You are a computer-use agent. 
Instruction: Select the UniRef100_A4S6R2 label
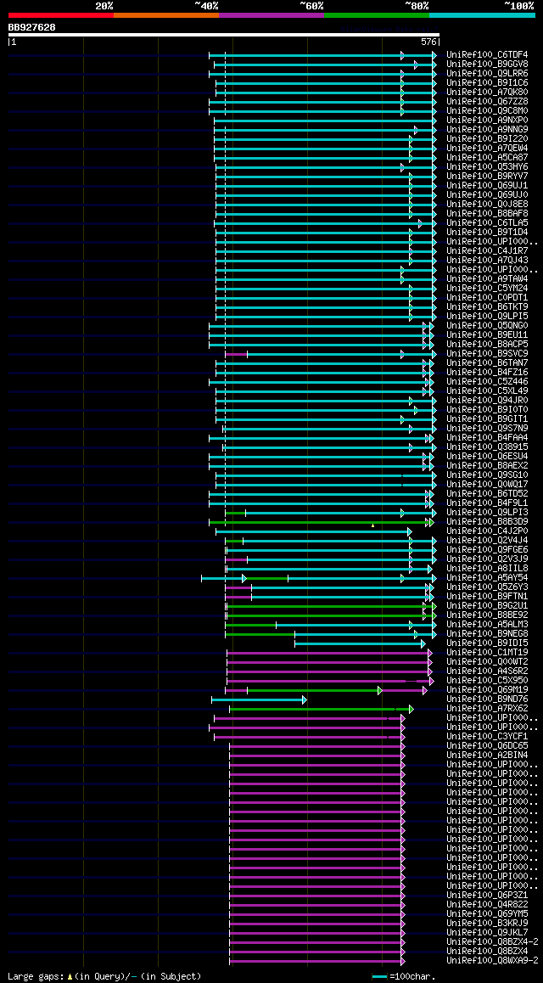487,671
